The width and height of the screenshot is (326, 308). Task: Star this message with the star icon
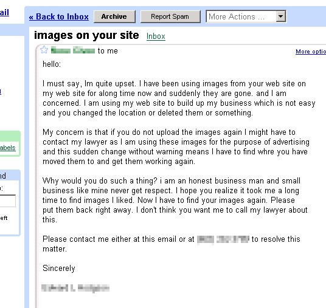(44, 50)
